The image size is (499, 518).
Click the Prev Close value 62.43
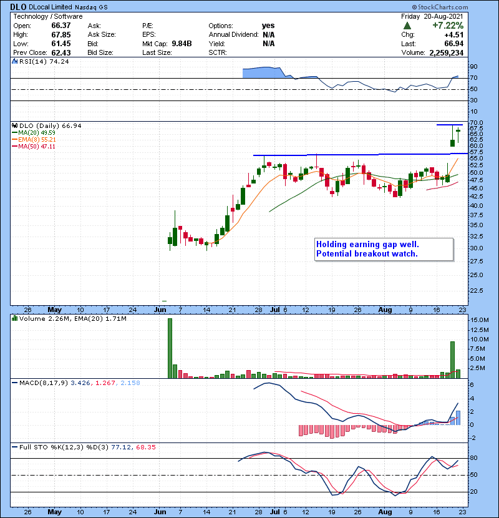[x=61, y=52]
